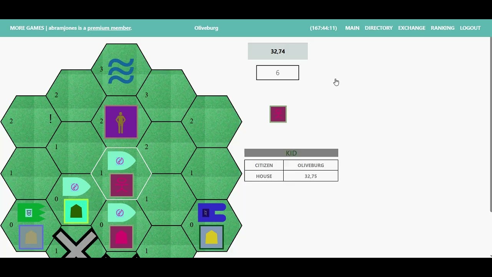The height and width of the screenshot is (277, 492).
Task: Click the arrow tag above the green house
Action: pyautogui.click(x=76, y=187)
